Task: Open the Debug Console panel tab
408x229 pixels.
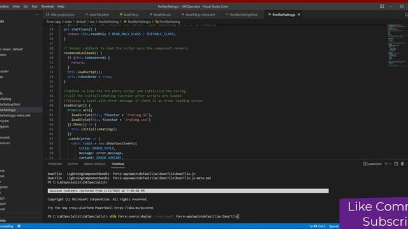Action: pyautogui.click(x=94, y=164)
